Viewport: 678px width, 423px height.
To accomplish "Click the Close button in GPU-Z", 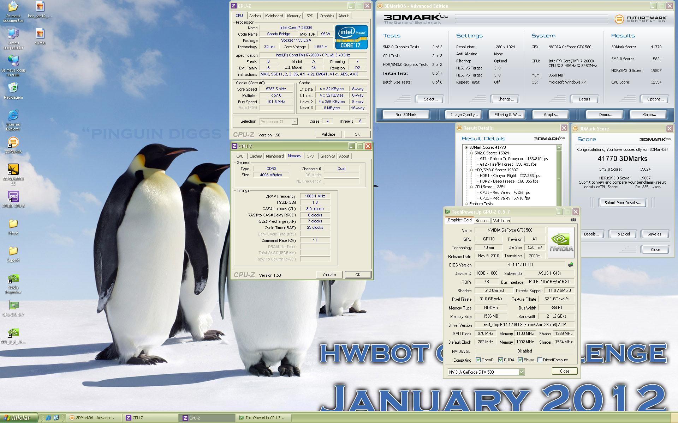I will (x=564, y=371).
